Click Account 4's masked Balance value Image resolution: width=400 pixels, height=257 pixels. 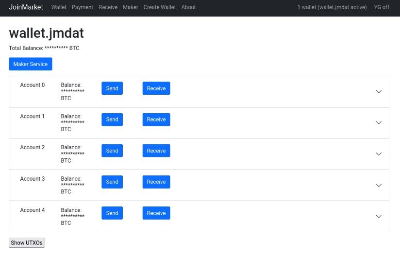point(73,216)
